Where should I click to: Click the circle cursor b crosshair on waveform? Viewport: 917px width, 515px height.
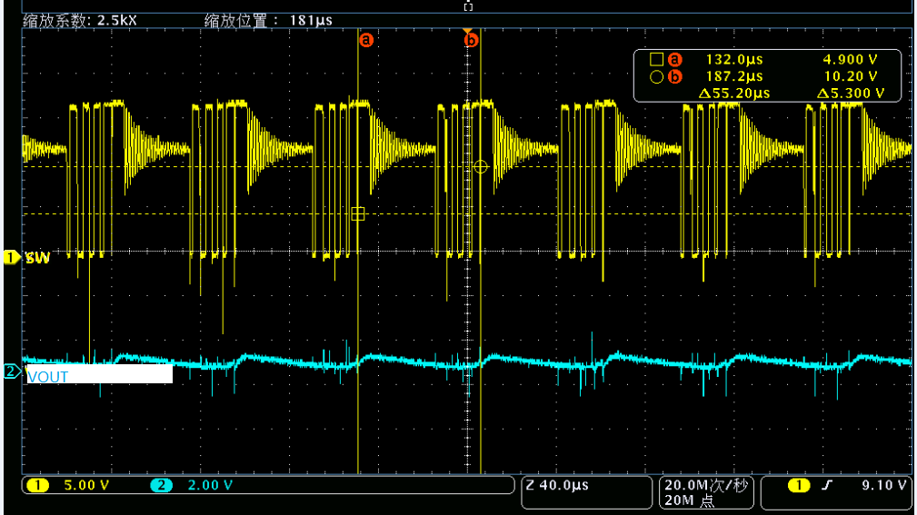[481, 167]
